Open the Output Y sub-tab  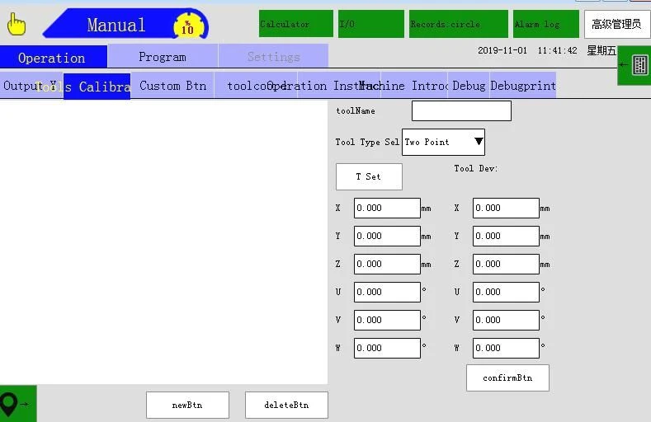tap(31, 86)
